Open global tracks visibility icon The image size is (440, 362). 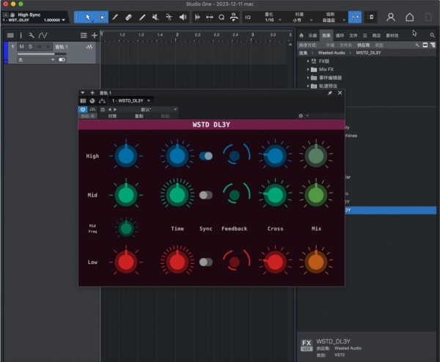tap(84, 35)
